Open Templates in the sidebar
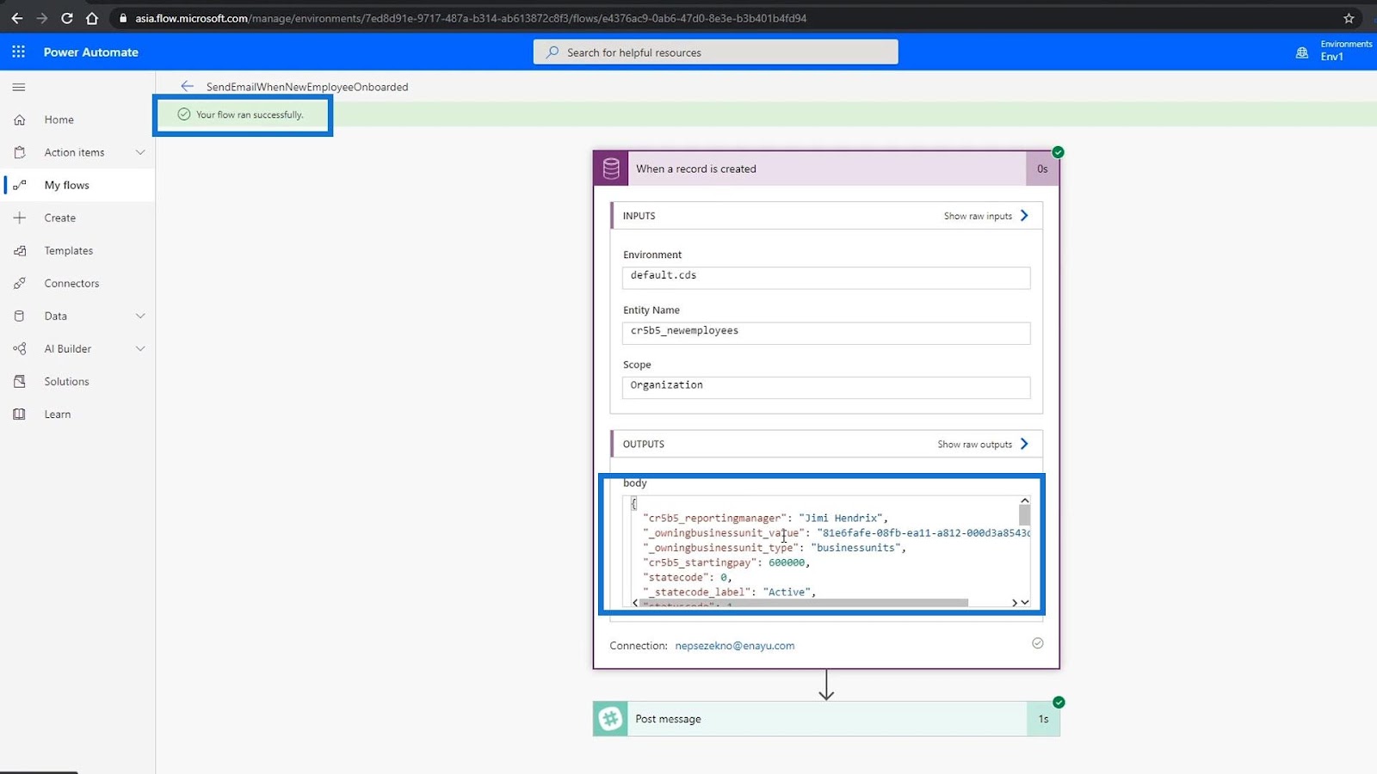Image resolution: width=1377 pixels, height=774 pixels. point(69,250)
